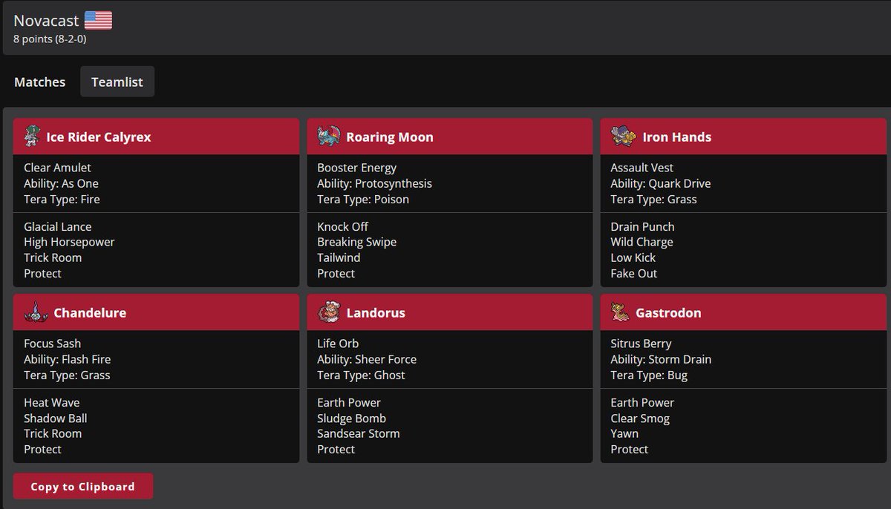Click the Ice Rider Calyrex sprite icon
Viewport: 891px width, 509px height.
click(x=31, y=137)
